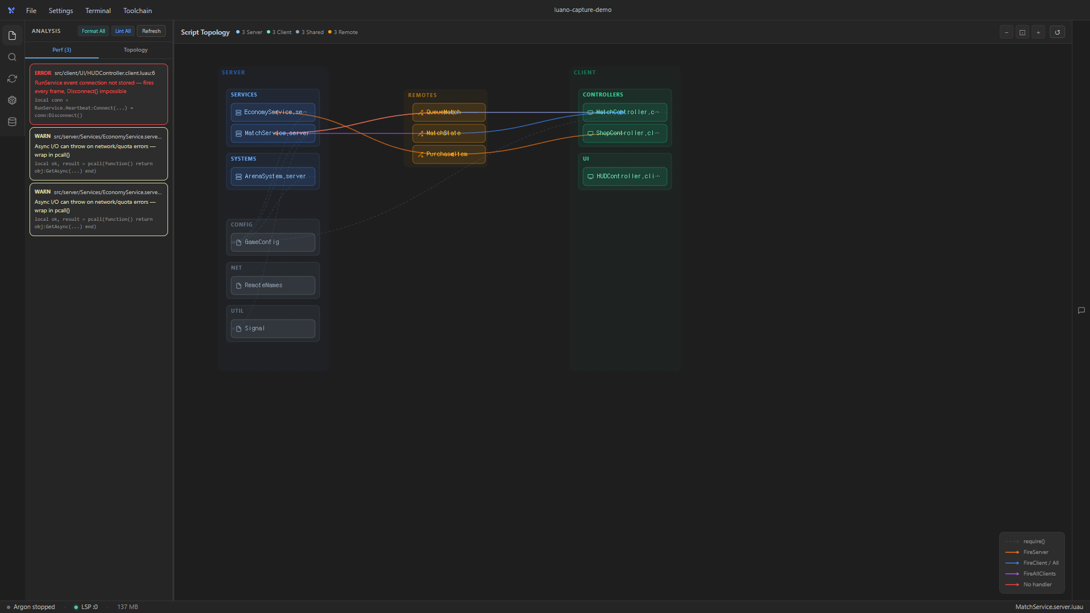This screenshot has width=1090, height=613.
Task: Zoom out the topology view
Action: point(1007,32)
